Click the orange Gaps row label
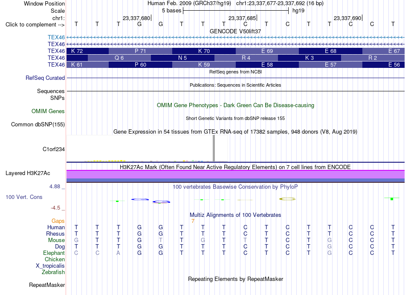Screen dimensions: 405x295 58,221
